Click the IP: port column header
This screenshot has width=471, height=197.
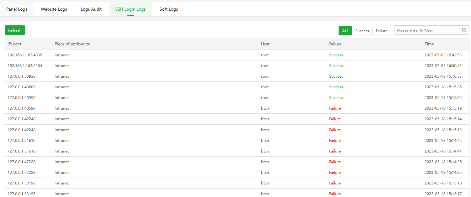17,44
